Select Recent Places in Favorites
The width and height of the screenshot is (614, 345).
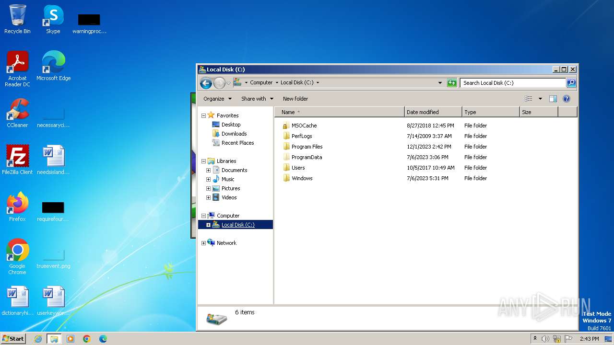[x=237, y=143]
